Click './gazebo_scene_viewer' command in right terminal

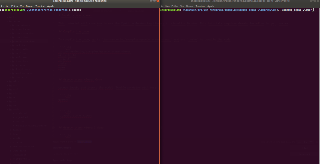tap(296, 10)
